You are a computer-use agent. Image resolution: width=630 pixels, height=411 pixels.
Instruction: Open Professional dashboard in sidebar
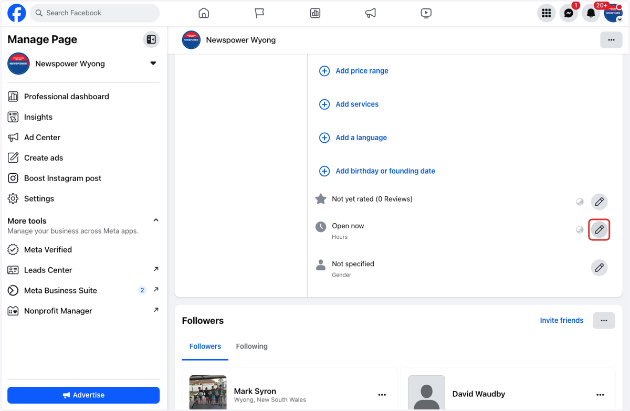[x=83, y=97]
